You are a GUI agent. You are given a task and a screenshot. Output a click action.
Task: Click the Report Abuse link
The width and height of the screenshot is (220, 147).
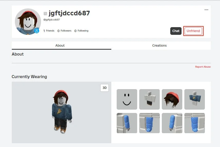point(203,67)
